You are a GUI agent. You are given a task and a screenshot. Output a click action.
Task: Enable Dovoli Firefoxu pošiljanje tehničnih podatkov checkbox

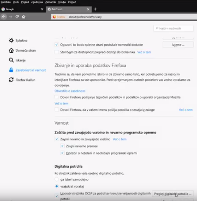tap(56, 97)
